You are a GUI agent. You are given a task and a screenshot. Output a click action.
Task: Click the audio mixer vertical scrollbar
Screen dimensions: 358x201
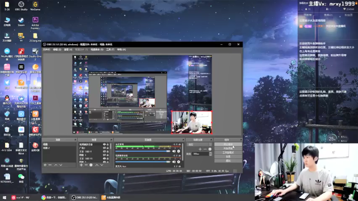pos(183,151)
